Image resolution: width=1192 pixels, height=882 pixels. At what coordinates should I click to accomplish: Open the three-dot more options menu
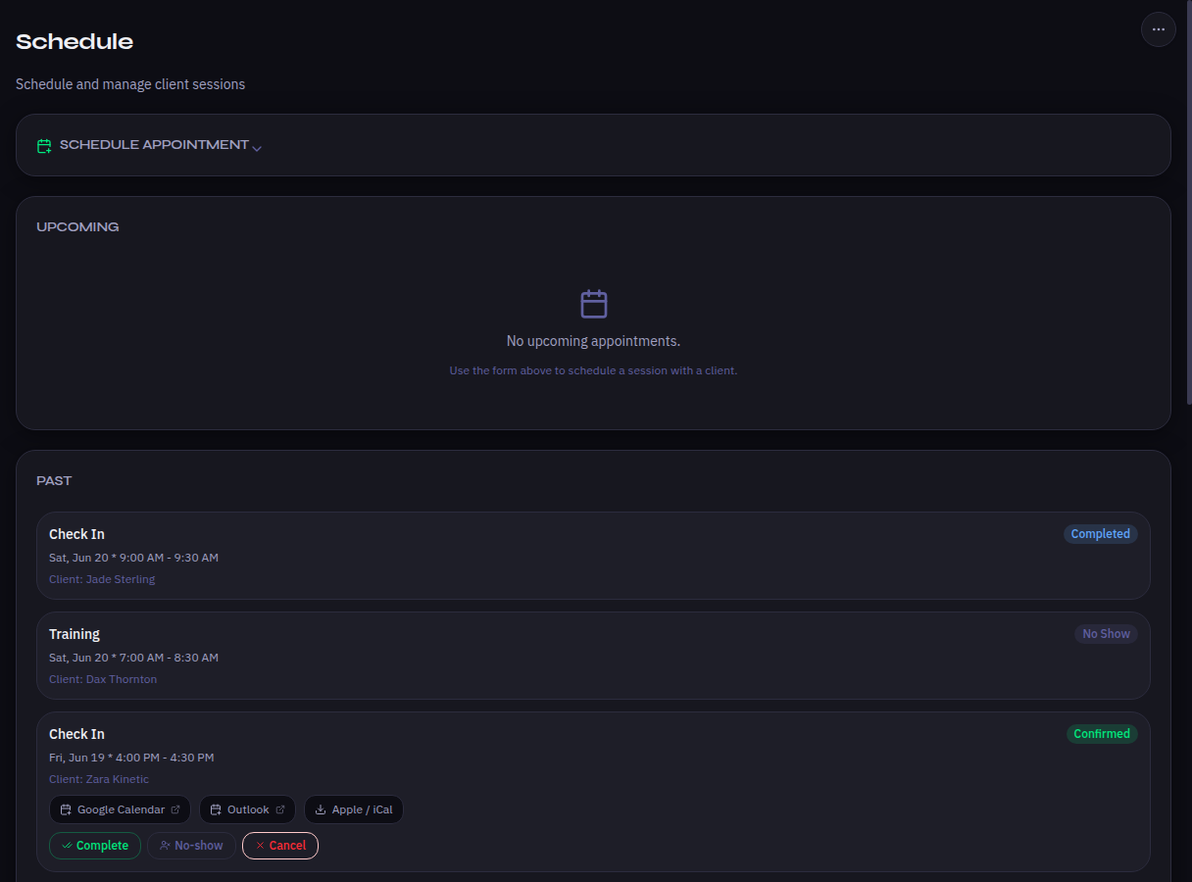point(1159,29)
